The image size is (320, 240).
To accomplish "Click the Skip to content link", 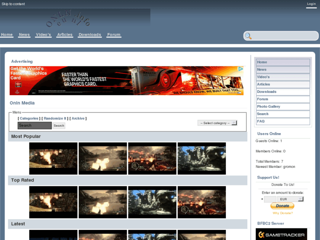I will point(13,4).
